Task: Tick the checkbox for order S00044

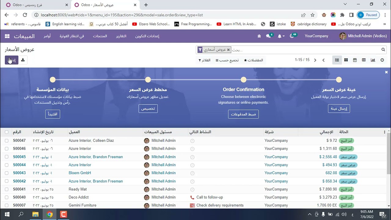Action: (x=6, y=165)
